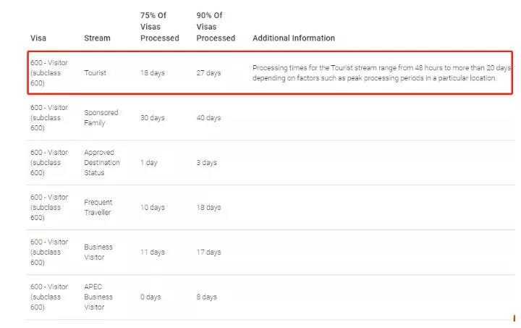The height and width of the screenshot is (328, 521).
Task: Click the 3 days processing value
Action: (x=206, y=163)
